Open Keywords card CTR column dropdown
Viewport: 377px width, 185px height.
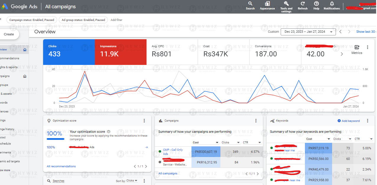click(371, 139)
